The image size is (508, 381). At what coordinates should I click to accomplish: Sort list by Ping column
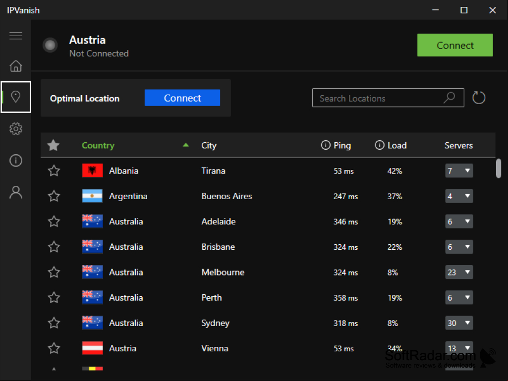point(342,146)
